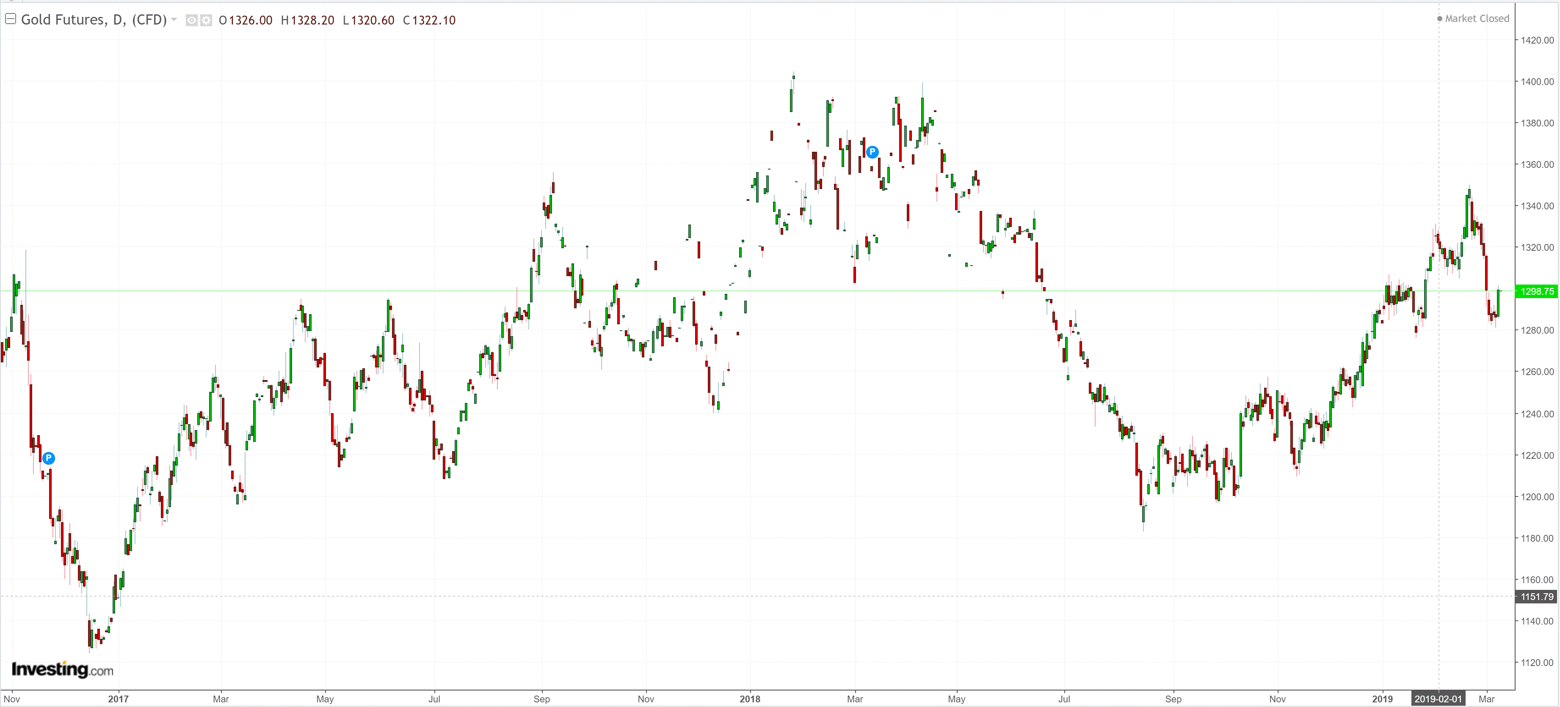Click the gray 1151.79 crosshair price label

click(1536, 597)
